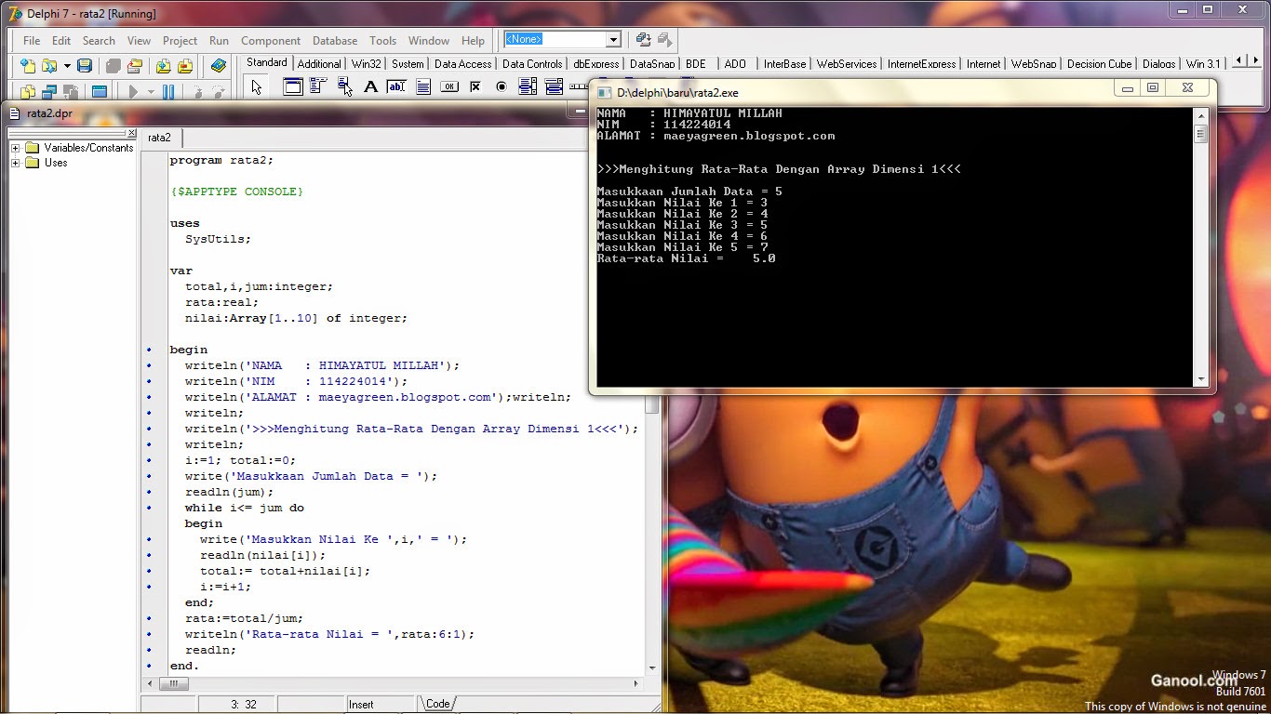The height and width of the screenshot is (714, 1271).
Task: Switch to the Additional palette tab
Action: tap(319, 64)
